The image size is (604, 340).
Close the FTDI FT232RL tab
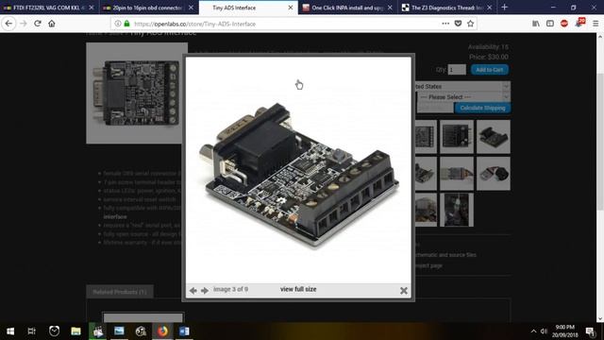92,8
